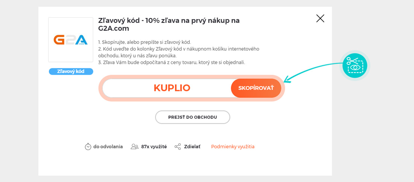Click the share icon

178,147
